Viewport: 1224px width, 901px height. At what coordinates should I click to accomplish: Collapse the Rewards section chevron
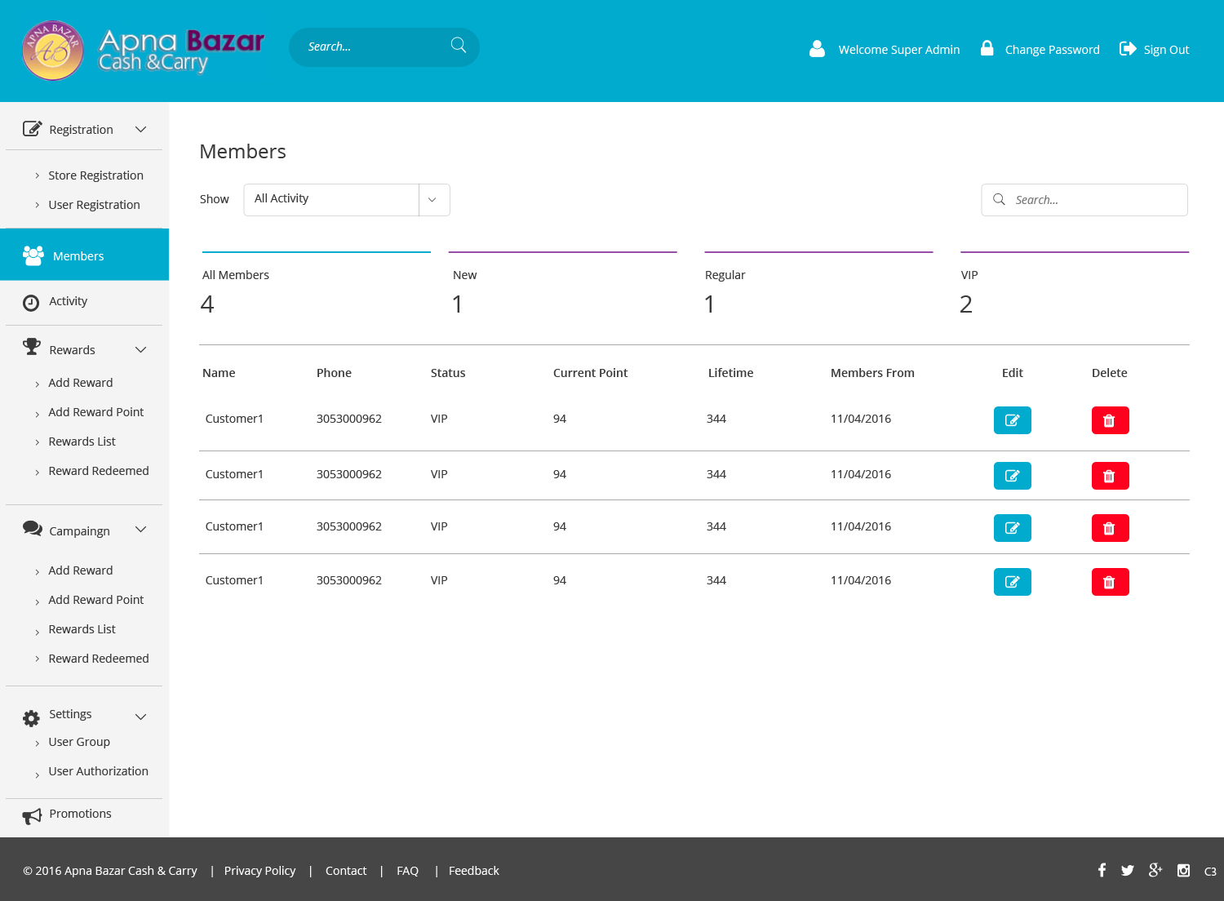click(x=140, y=350)
